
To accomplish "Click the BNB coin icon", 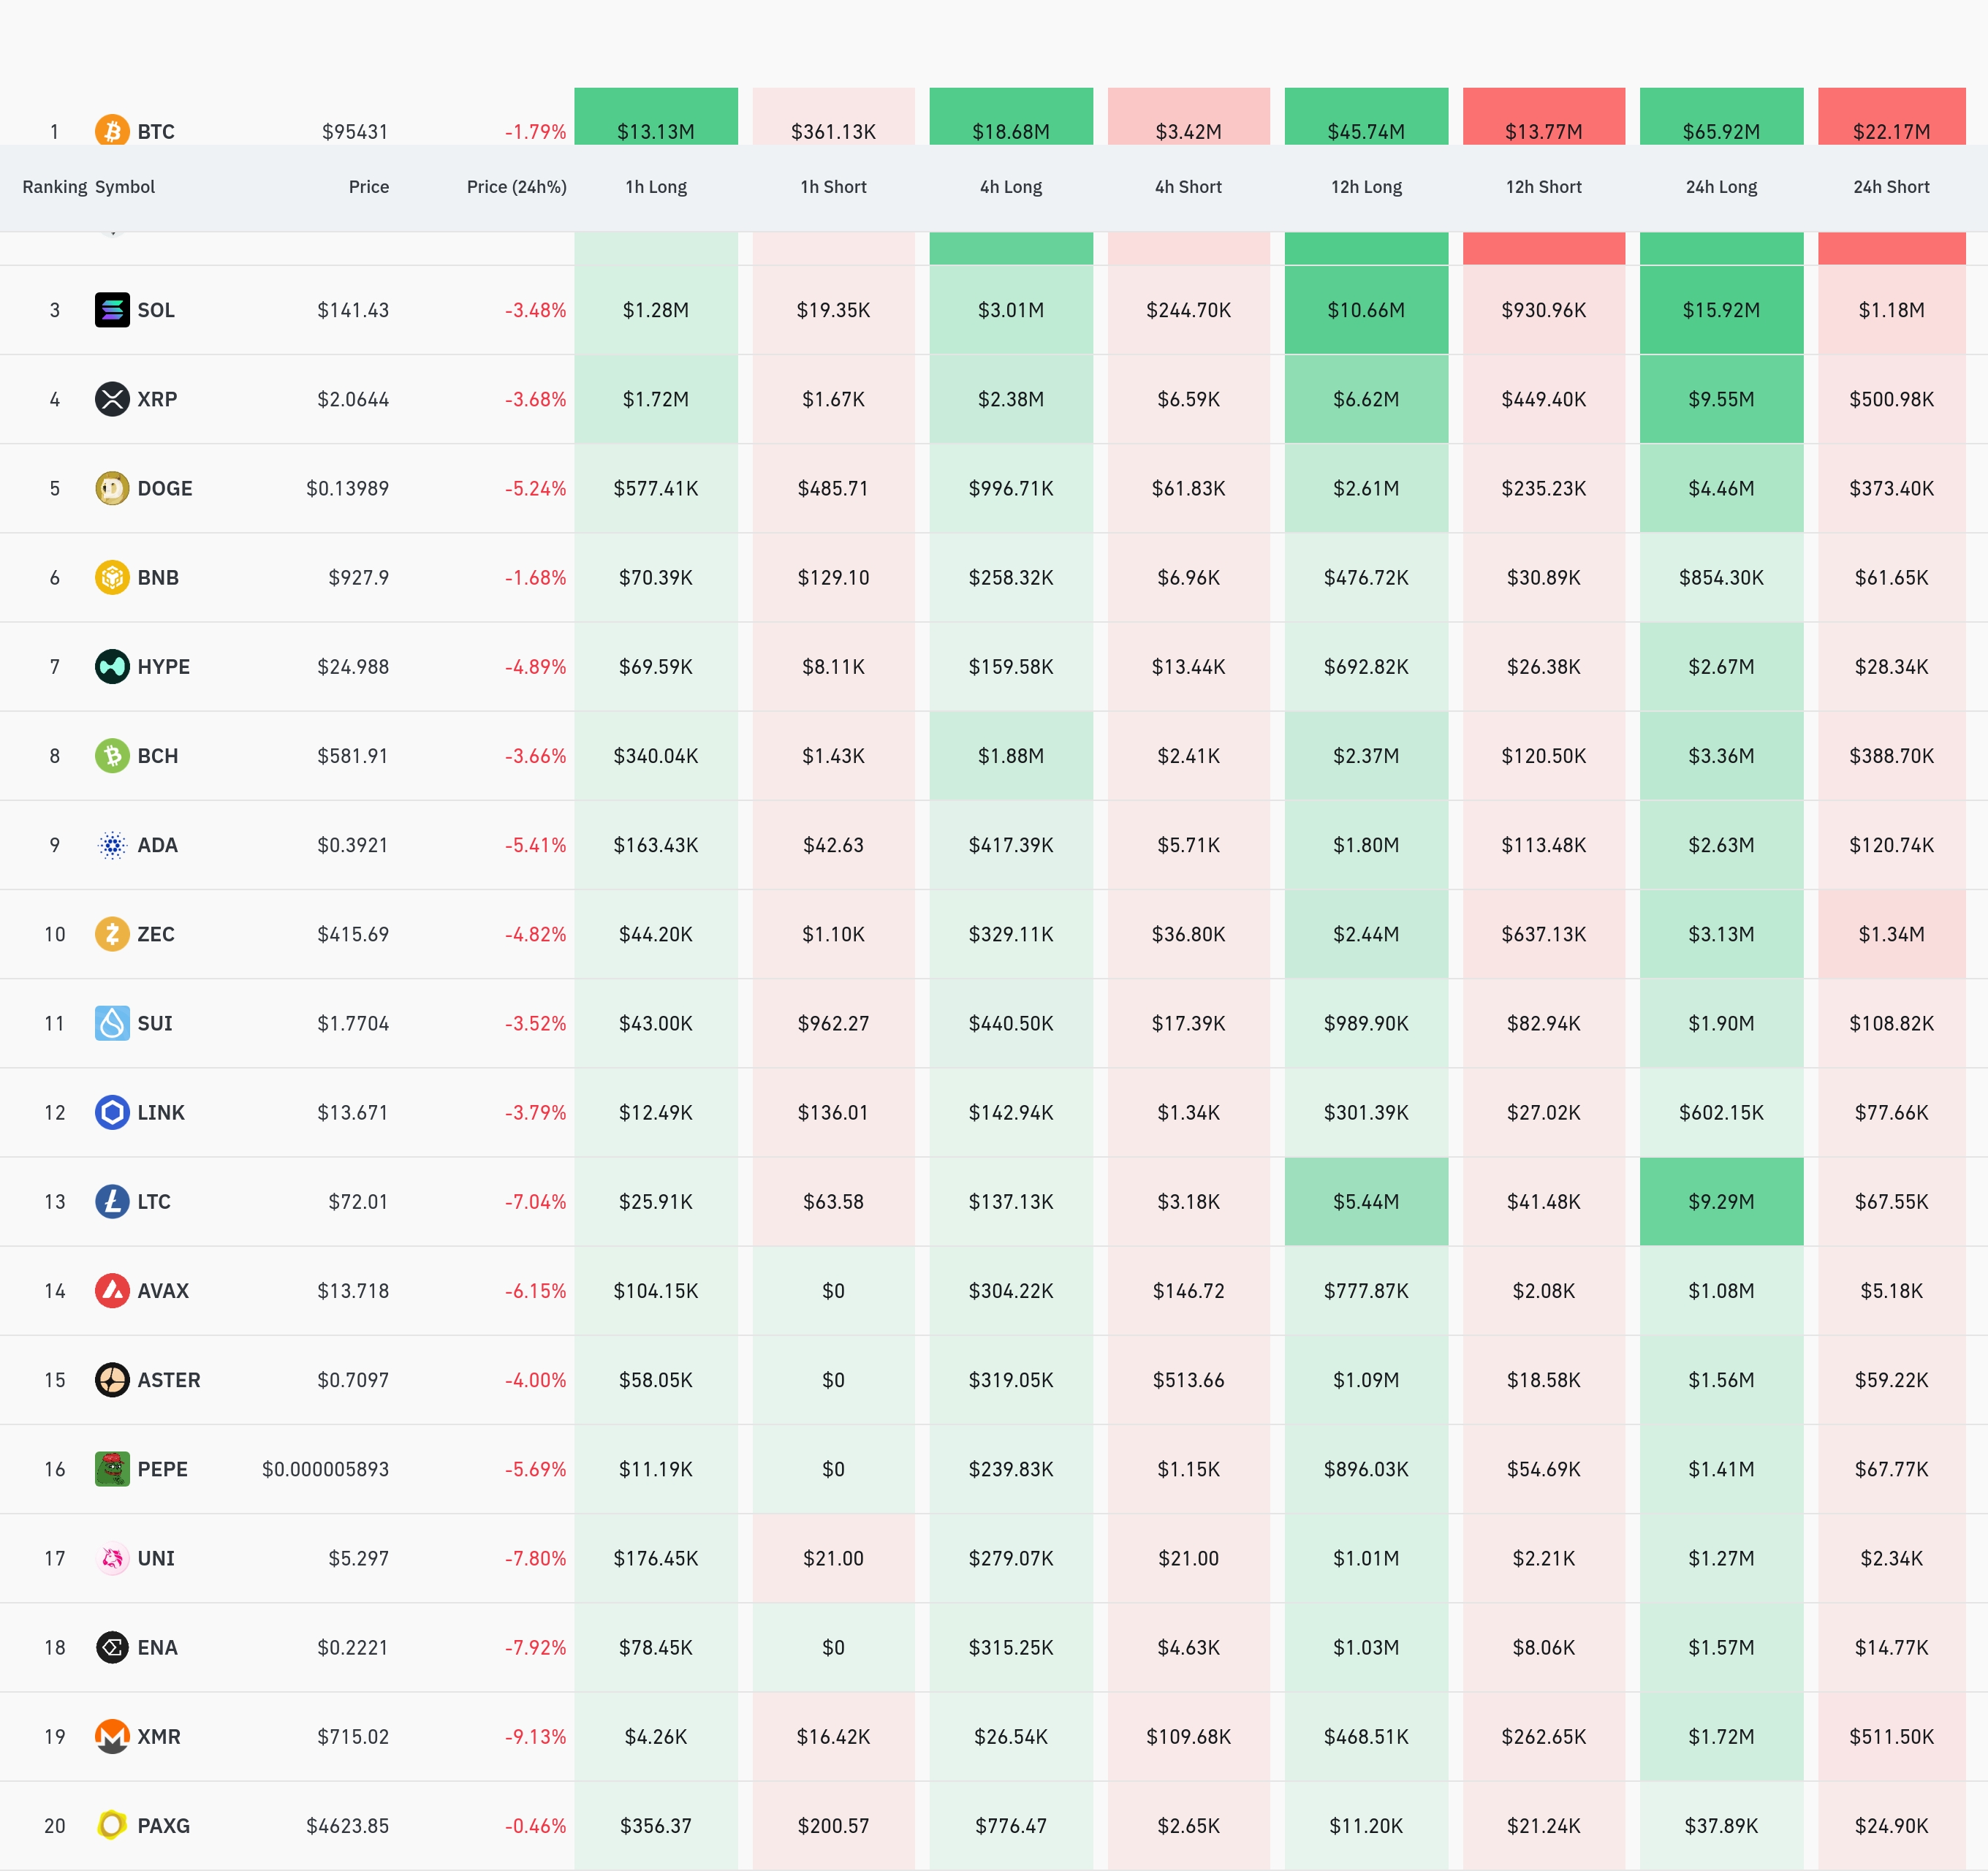I will pos(112,577).
